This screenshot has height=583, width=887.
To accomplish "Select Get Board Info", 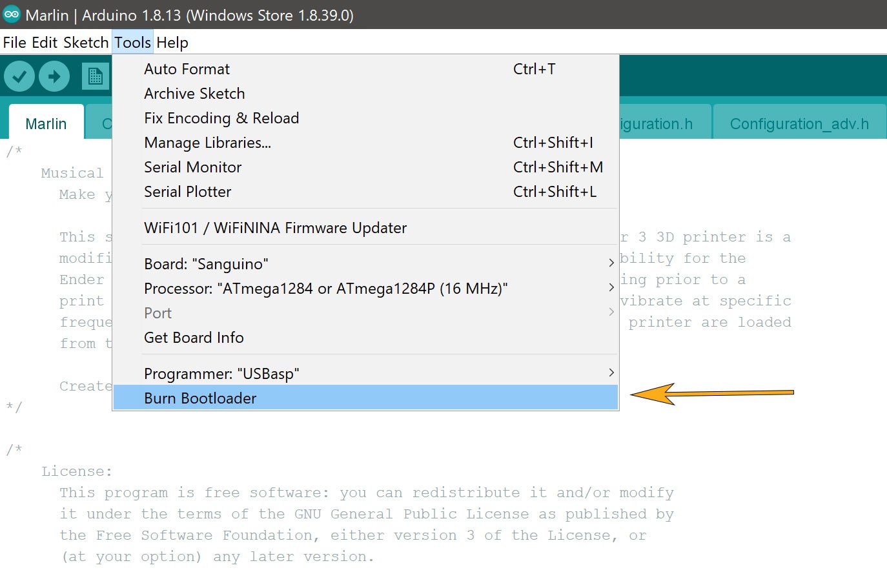I will tap(194, 338).
